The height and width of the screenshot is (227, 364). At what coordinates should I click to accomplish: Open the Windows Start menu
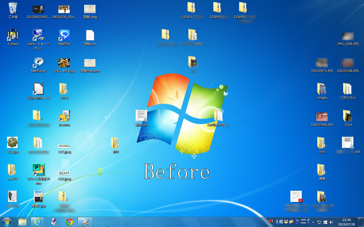click(7, 222)
